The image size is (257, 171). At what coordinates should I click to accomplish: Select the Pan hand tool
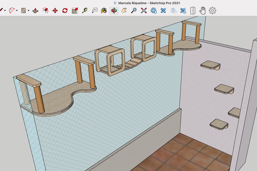124,11
